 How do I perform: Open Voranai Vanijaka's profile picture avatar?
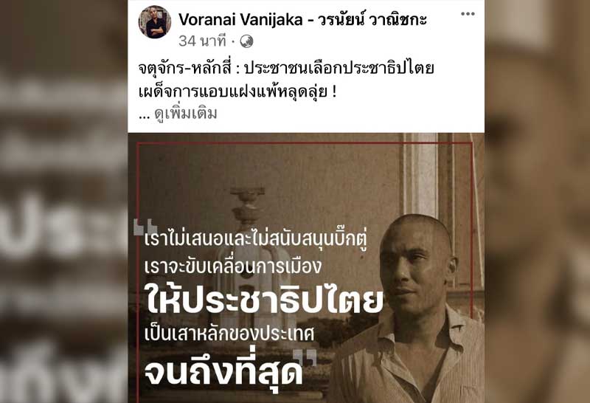[x=155, y=22]
